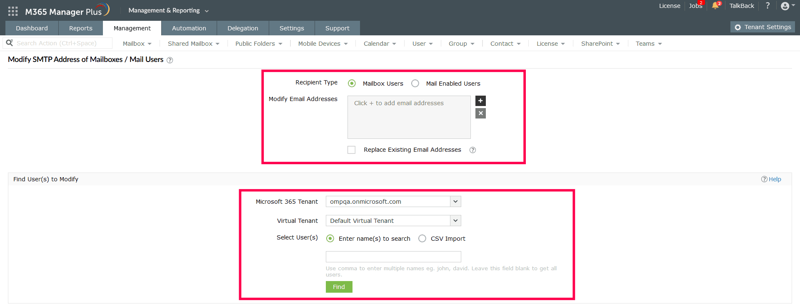Expand the Management & Reporting dropdown
Screen dimensions: 800x306
[168, 10]
